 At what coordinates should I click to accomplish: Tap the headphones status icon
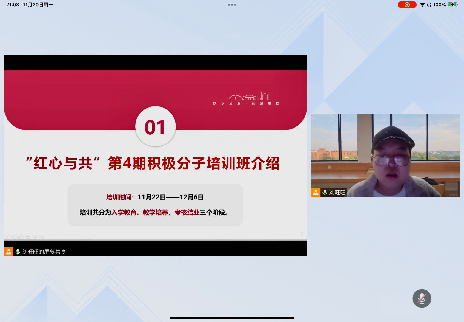[429, 5]
